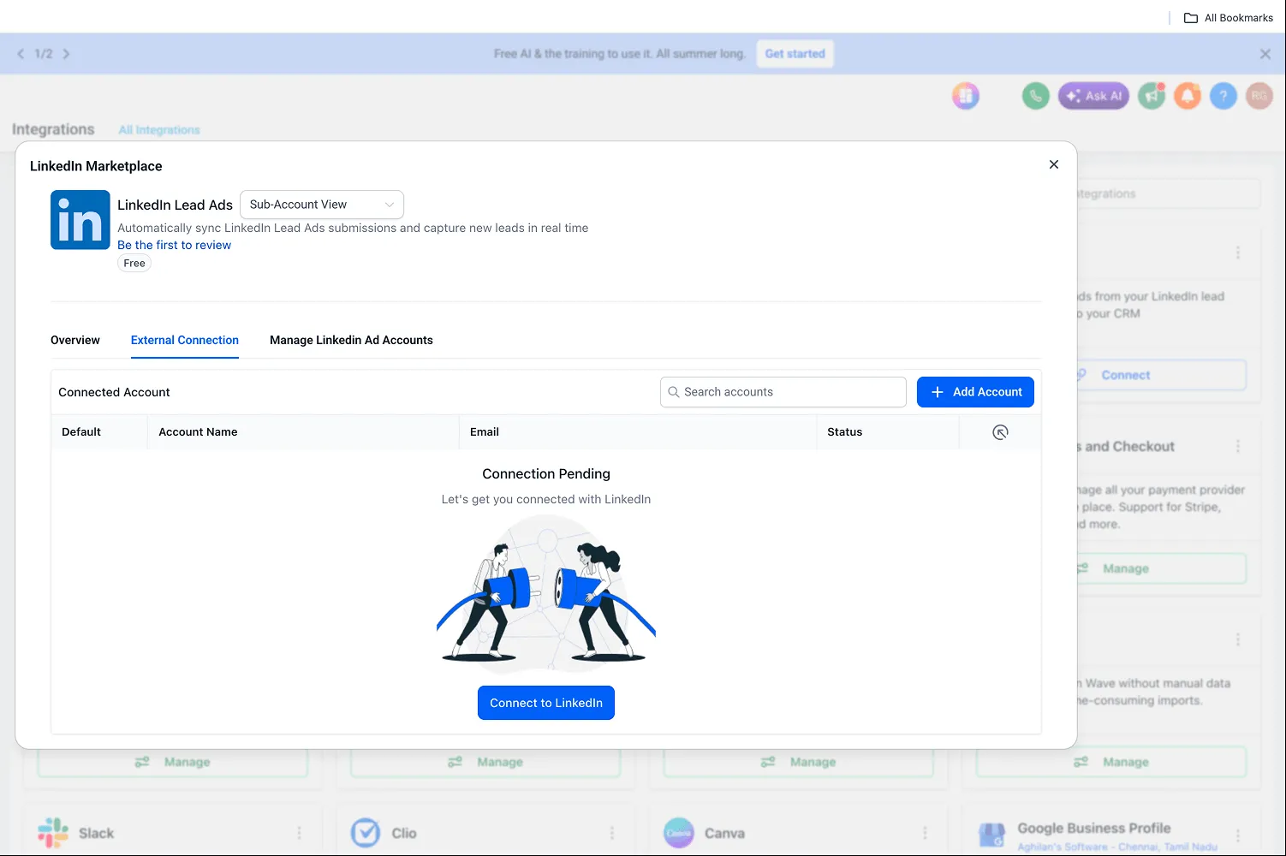Image resolution: width=1286 pixels, height=856 pixels.
Task: Click the Clio checkmark logo
Action: tap(366, 833)
